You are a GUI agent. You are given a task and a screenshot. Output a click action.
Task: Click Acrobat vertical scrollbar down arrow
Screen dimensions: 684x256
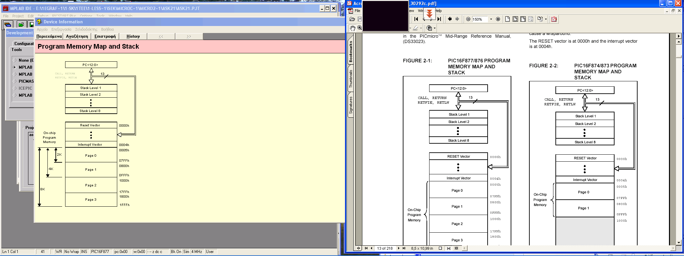pyautogui.click(x=678, y=243)
